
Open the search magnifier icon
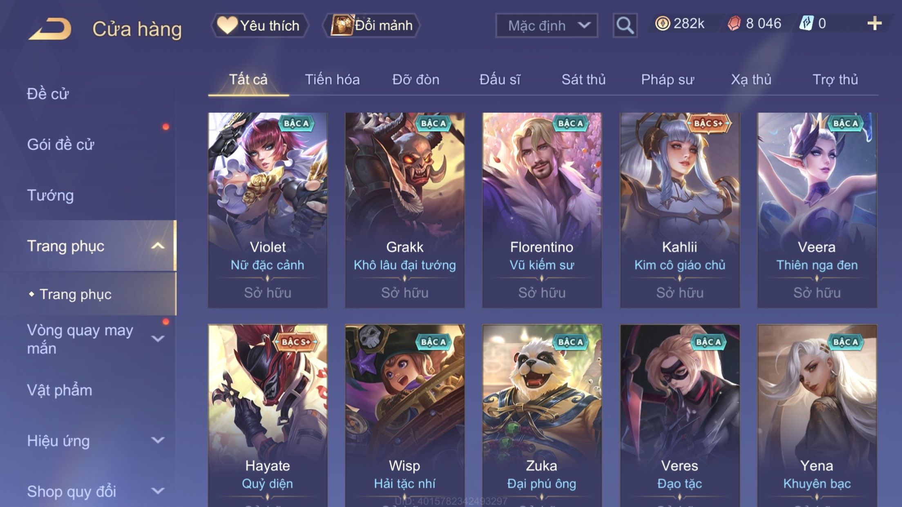(x=625, y=25)
